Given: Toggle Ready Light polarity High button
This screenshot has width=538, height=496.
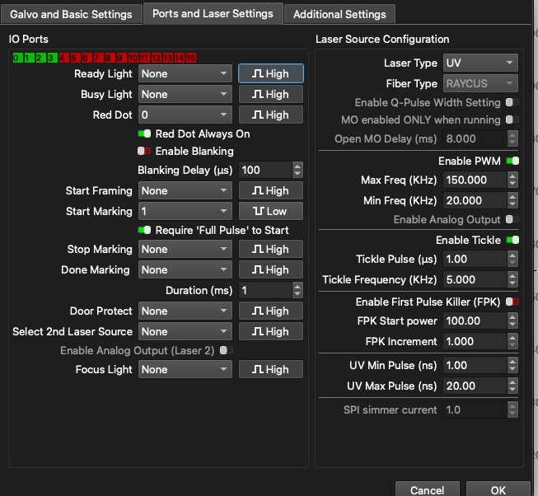Looking at the screenshot, I should (270, 73).
